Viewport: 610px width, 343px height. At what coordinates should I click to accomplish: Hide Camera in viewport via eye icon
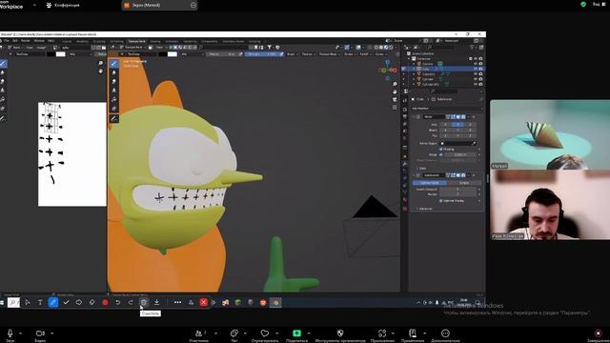coord(476,64)
